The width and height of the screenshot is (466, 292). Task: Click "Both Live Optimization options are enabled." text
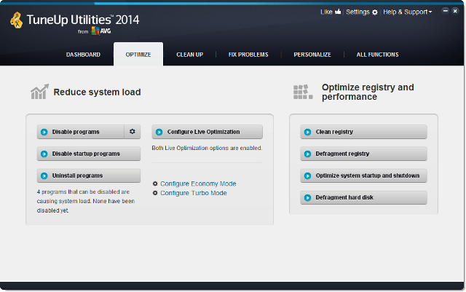click(x=207, y=148)
